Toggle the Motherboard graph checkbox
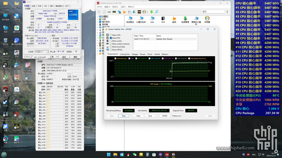This screenshot has height=158, width=282. click(x=115, y=58)
